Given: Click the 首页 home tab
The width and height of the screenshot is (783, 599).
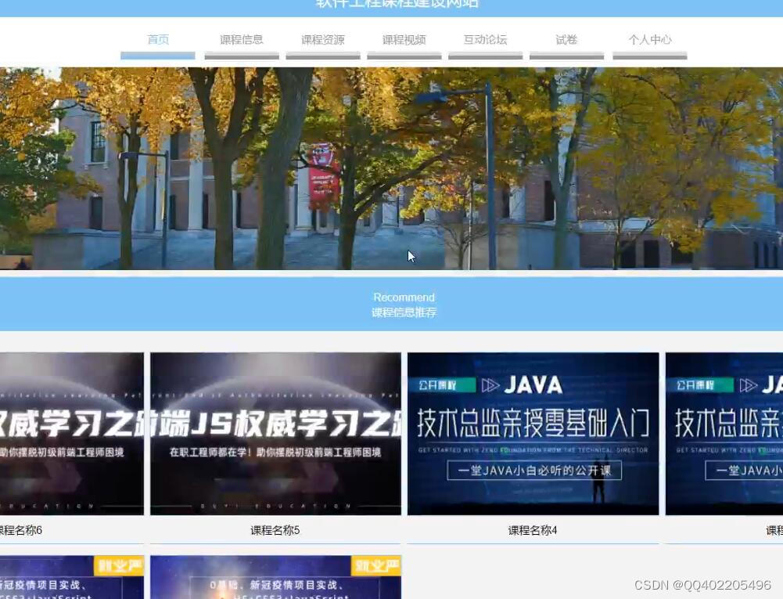Looking at the screenshot, I should pyautogui.click(x=158, y=39).
